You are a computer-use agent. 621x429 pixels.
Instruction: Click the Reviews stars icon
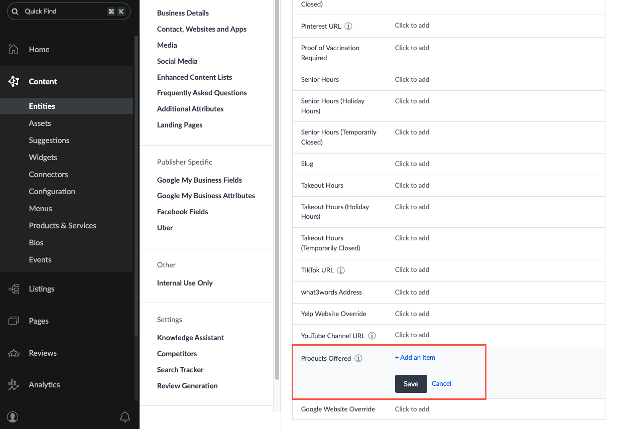pos(14,353)
